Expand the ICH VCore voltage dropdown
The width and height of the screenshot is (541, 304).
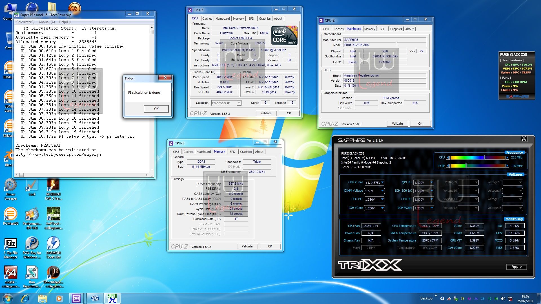pos(431,208)
